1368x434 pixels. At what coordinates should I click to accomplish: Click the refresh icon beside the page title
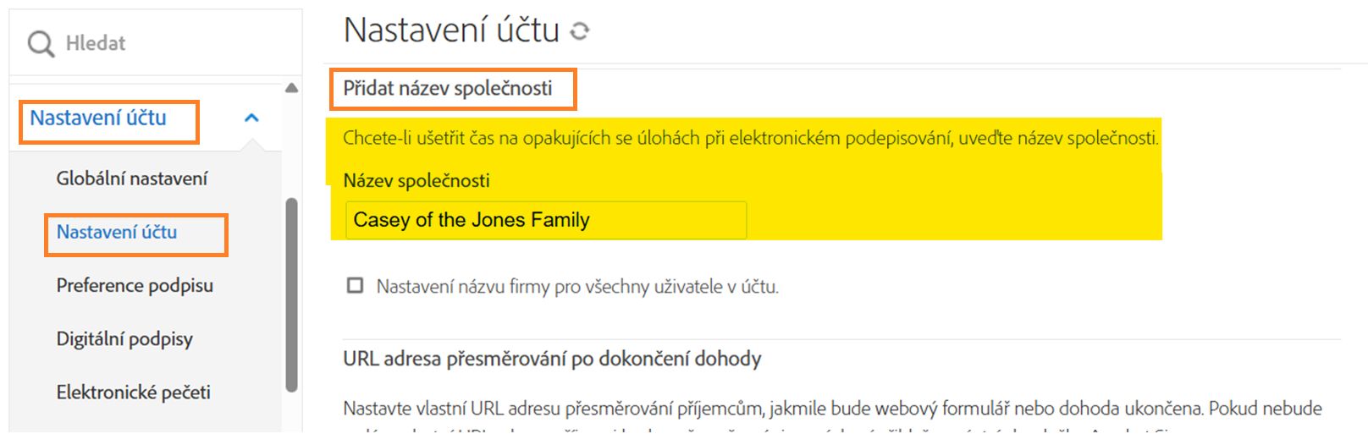coord(580,31)
